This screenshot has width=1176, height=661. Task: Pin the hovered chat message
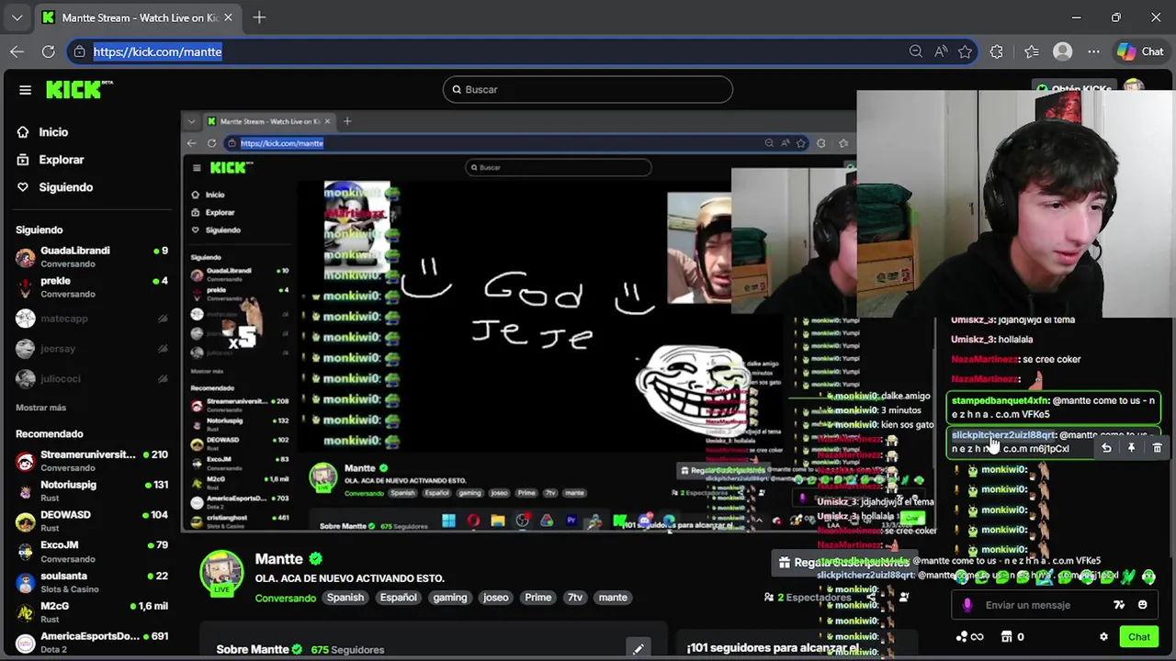click(1131, 448)
